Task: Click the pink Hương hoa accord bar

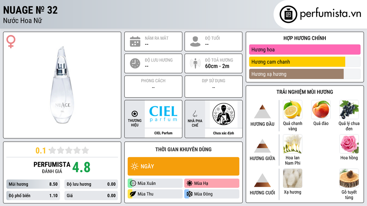Action: (x=305, y=49)
